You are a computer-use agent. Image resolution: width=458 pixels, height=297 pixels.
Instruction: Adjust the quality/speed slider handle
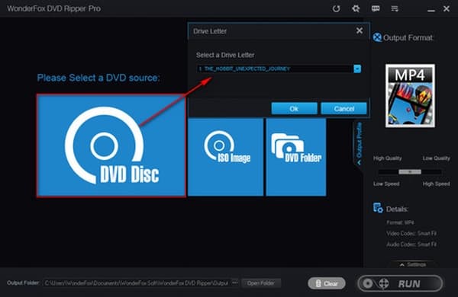tap(410, 172)
